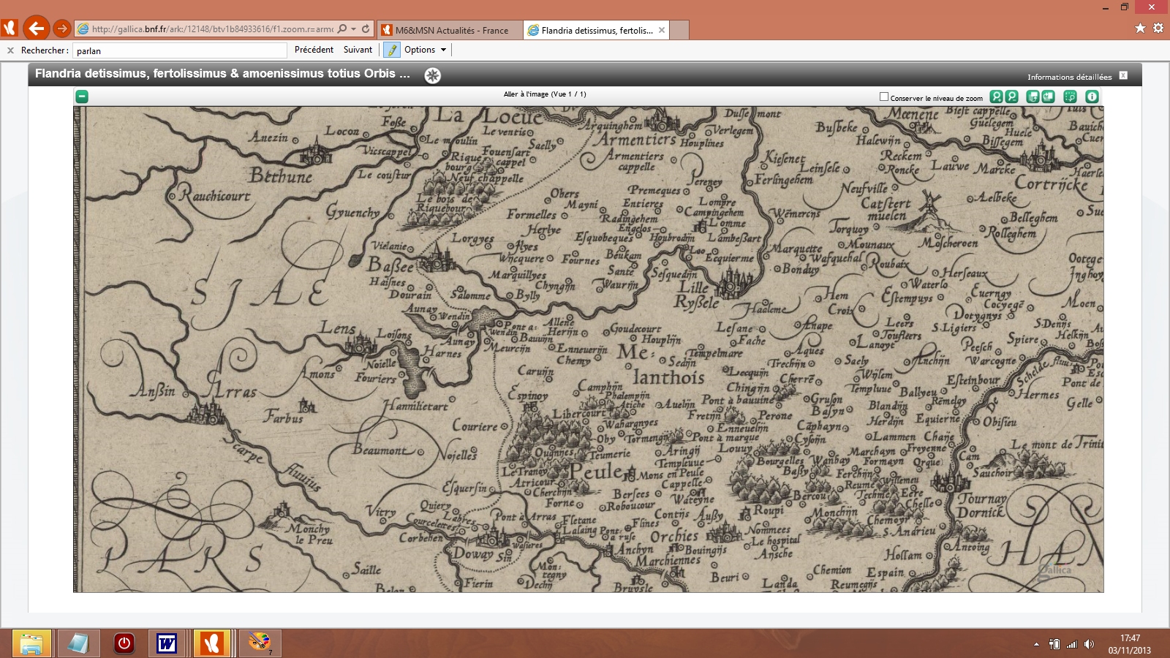Viewport: 1170px width, 658px height.
Task: Click the red power icon in taskbar
Action: tap(124, 643)
